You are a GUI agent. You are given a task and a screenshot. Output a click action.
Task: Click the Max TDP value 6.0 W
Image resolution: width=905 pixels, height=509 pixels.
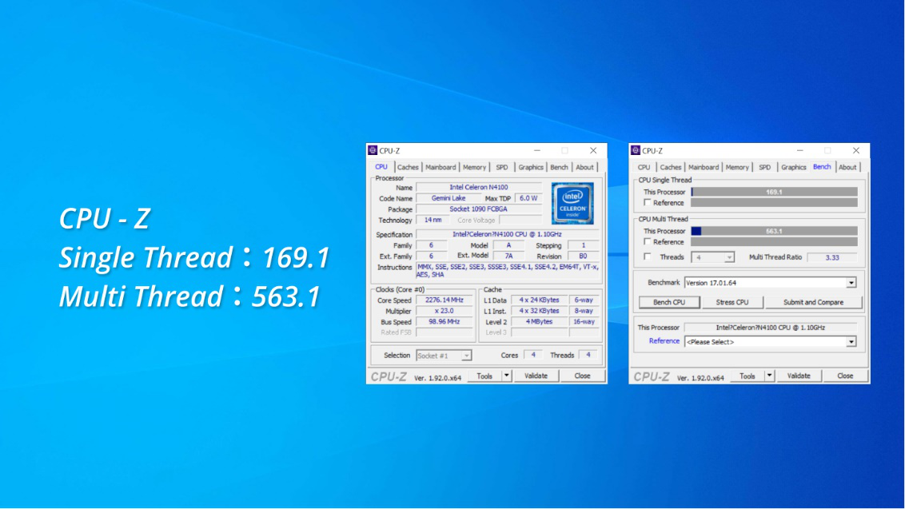tap(528, 198)
